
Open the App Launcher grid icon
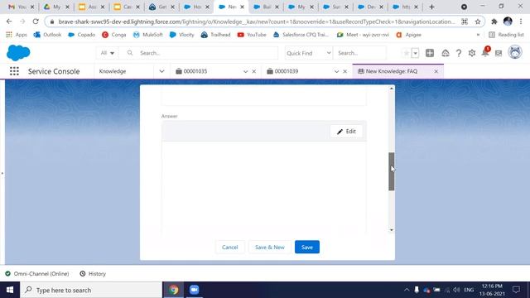point(14,71)
